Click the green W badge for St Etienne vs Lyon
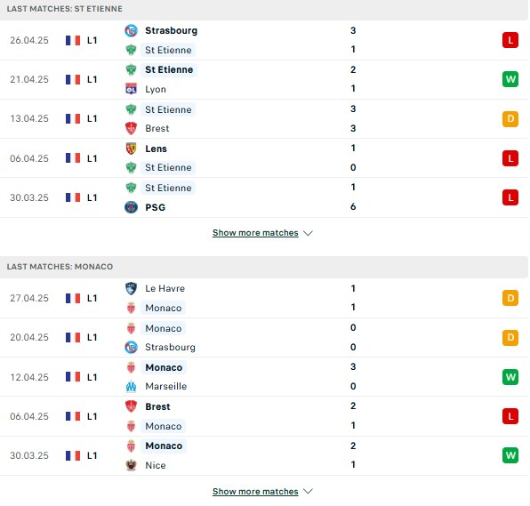Screen dimensions: 530x506 tap(510, 79)
